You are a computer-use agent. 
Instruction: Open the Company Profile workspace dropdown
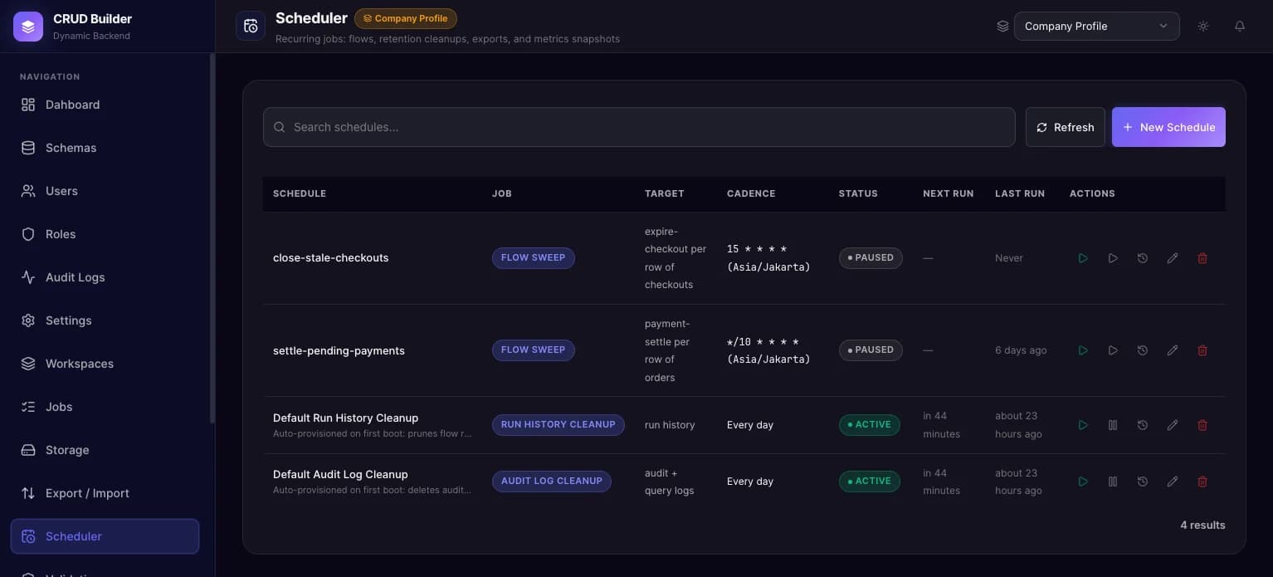pyautogui.click(x=1096, y=27)
